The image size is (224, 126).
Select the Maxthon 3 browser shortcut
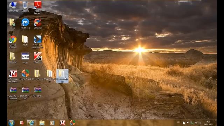pos(25,23)
